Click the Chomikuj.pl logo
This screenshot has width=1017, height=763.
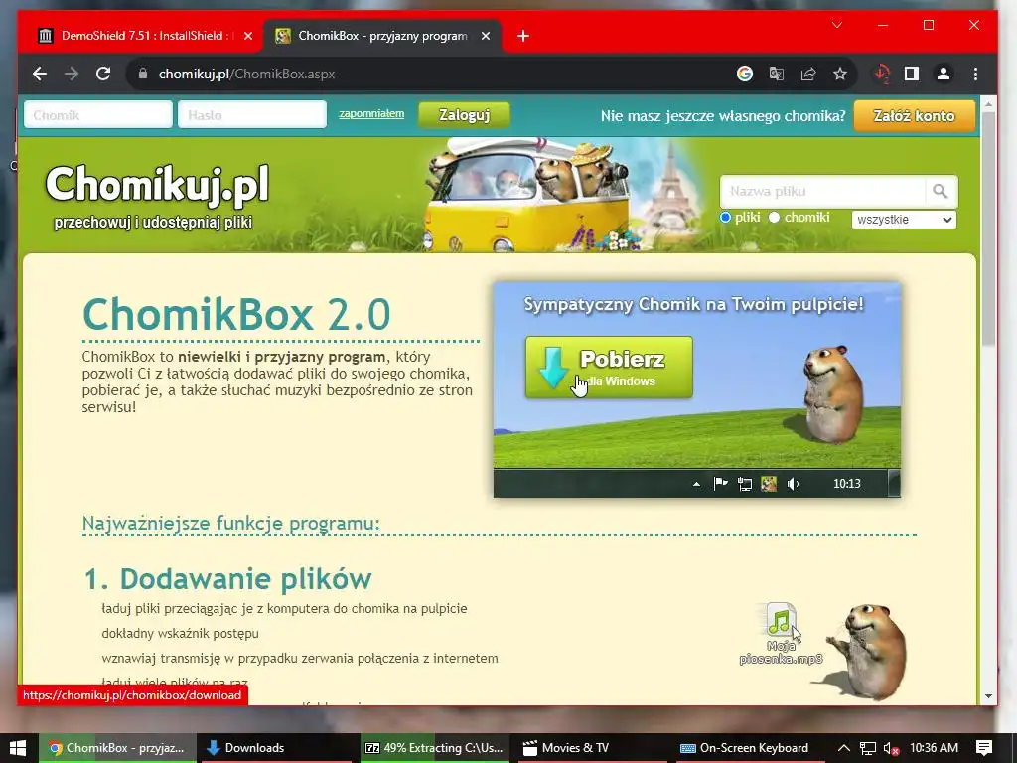[157, 184]
